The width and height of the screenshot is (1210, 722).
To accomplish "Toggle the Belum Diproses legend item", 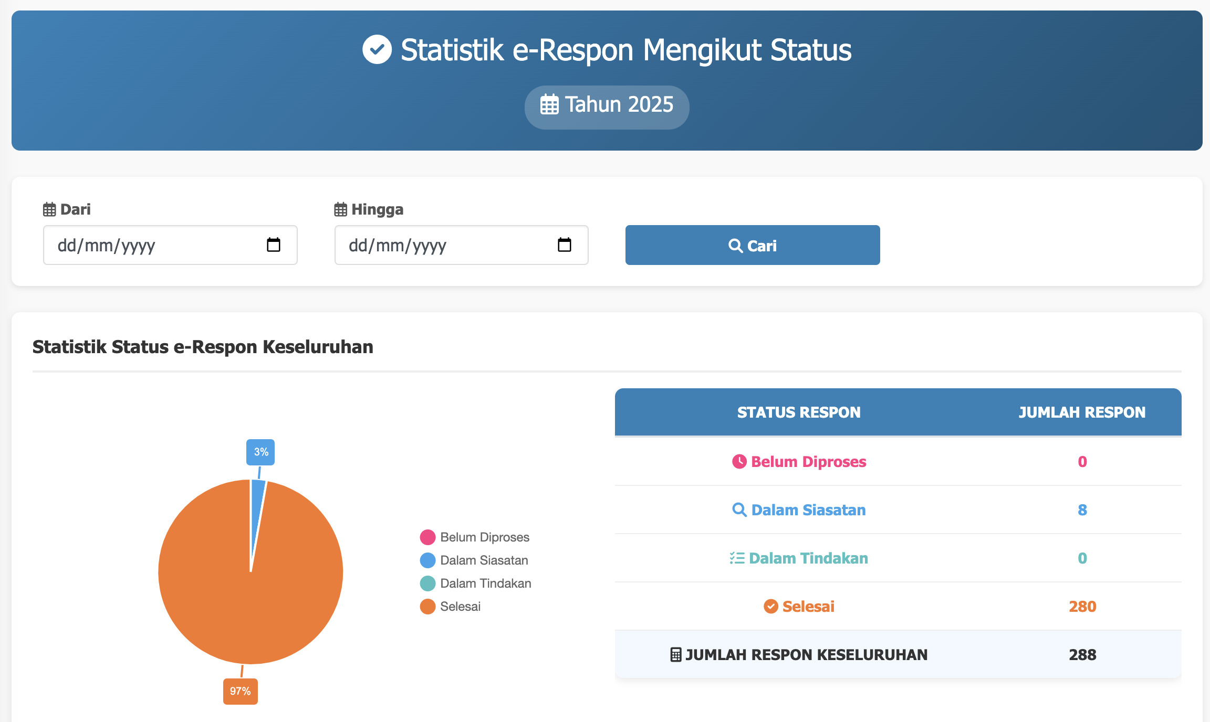I will click(x=484, y=537).
